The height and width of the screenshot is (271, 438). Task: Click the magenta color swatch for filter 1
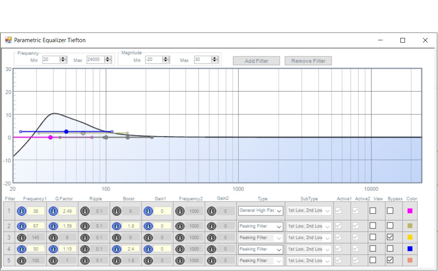click(x=410, y=211)
